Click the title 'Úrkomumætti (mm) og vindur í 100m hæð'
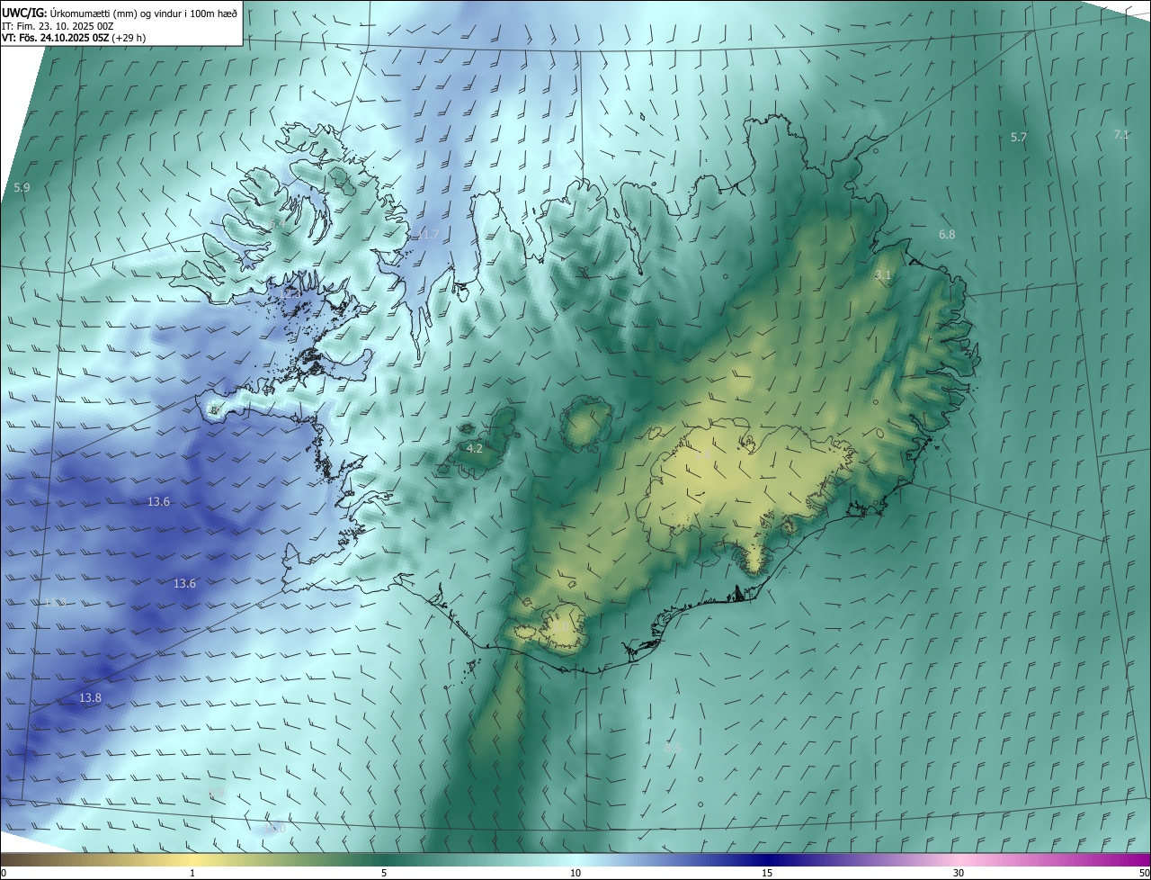This screenshot has height=880, width=1151. click(143, 13)
